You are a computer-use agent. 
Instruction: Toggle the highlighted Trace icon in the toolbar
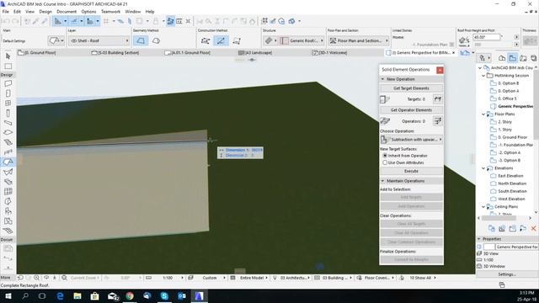170,21
